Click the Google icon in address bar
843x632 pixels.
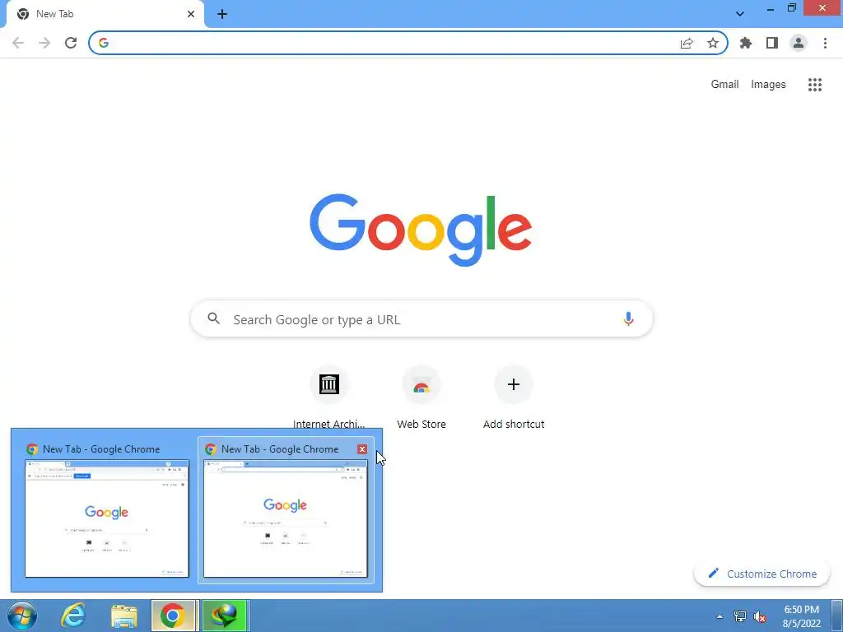coord(104,43)
